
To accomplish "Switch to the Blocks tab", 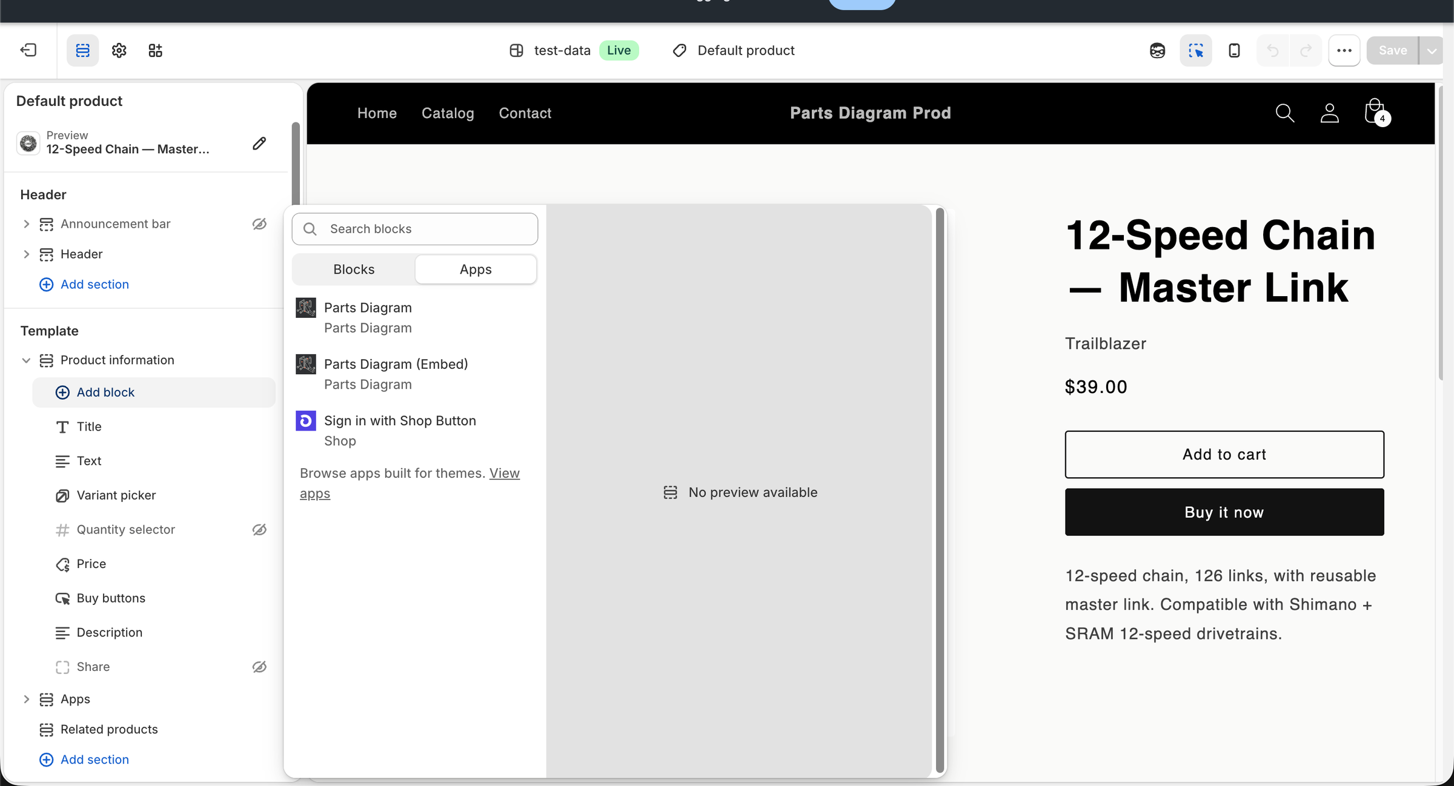I will point(354,269).
